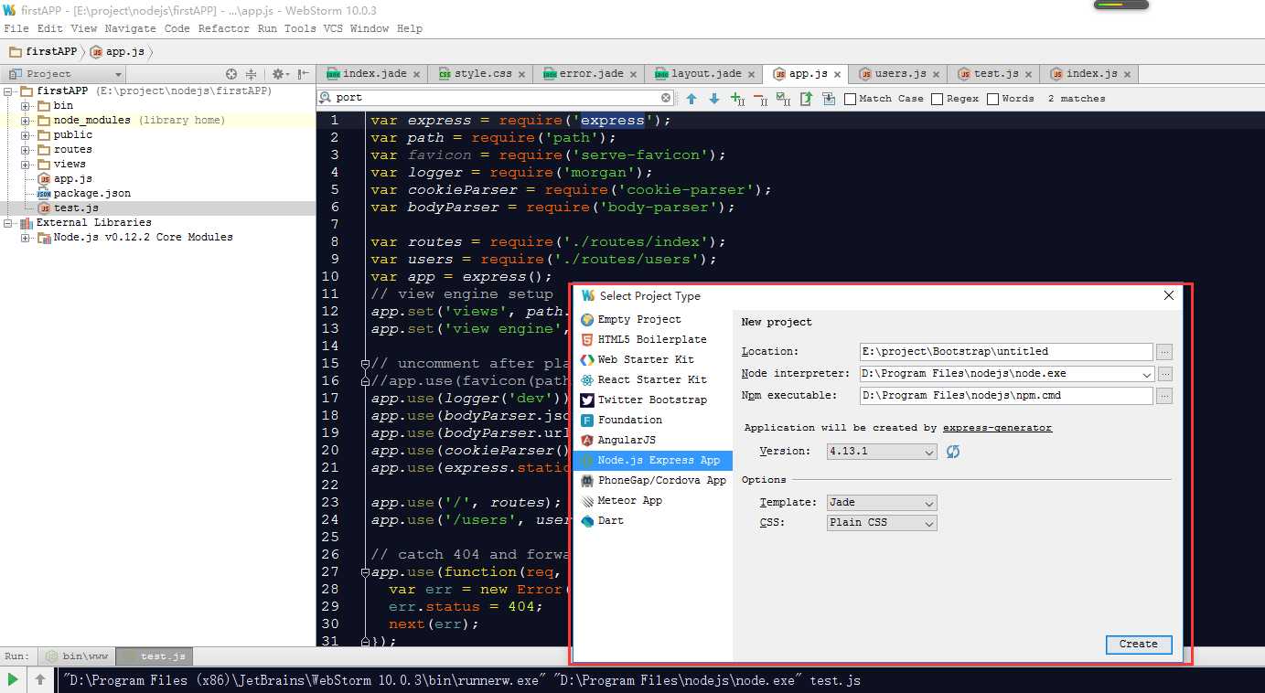The height and width of the screenshot is (693, 1265).
Task: Click the hide Project panel icon
Action: [x=303, y=74]
